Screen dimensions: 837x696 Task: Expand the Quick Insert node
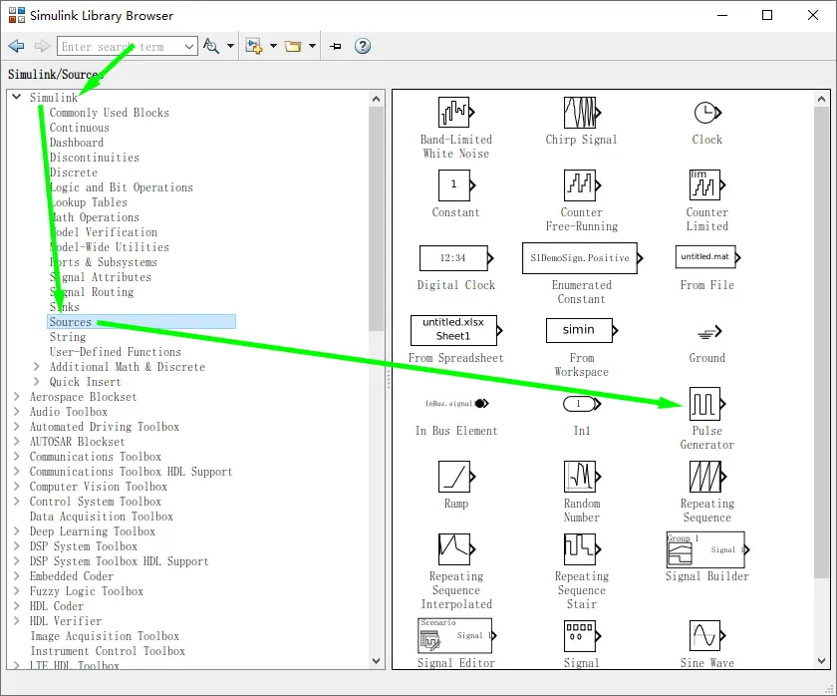tap(36, 381)
